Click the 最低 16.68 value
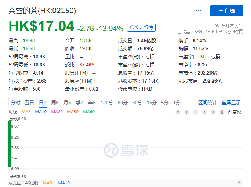 click(29, 48)
